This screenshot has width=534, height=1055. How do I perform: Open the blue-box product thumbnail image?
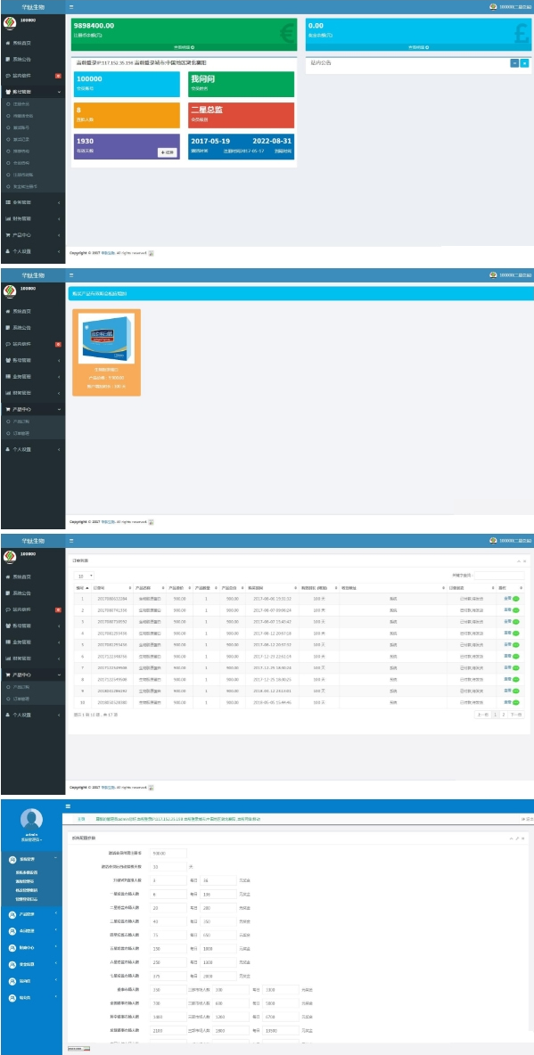(x=106, y=339)
